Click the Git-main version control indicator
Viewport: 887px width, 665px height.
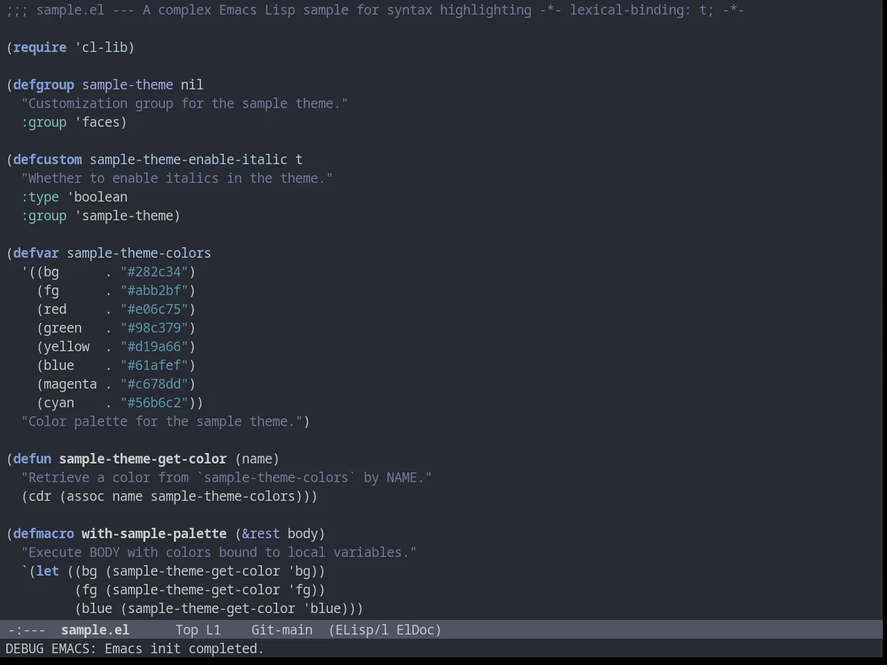281,630
